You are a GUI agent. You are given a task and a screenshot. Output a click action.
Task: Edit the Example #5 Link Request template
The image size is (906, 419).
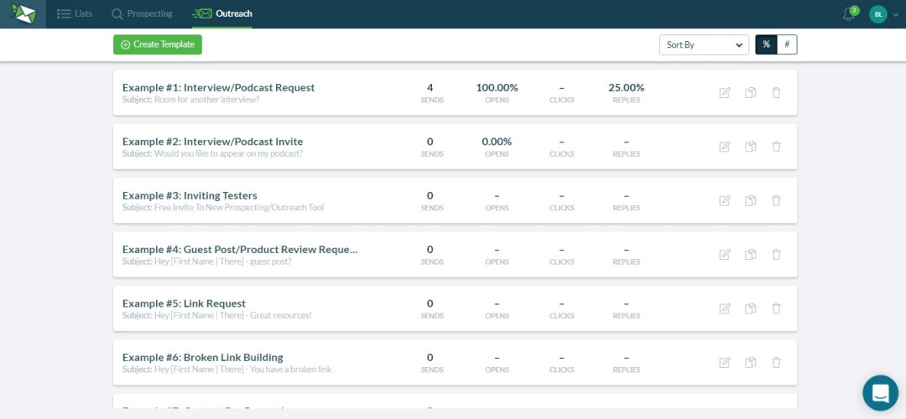pos(725,308)
